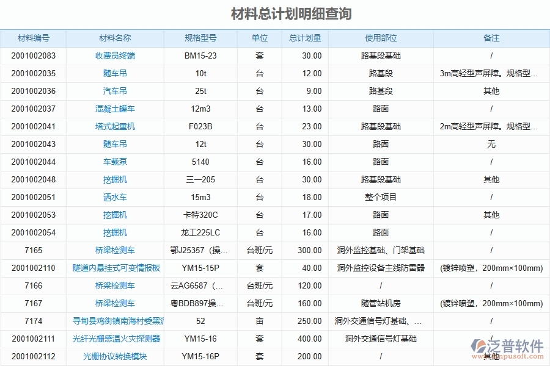Sort the table by 材料编号 column header

click(x=33, y=37)
